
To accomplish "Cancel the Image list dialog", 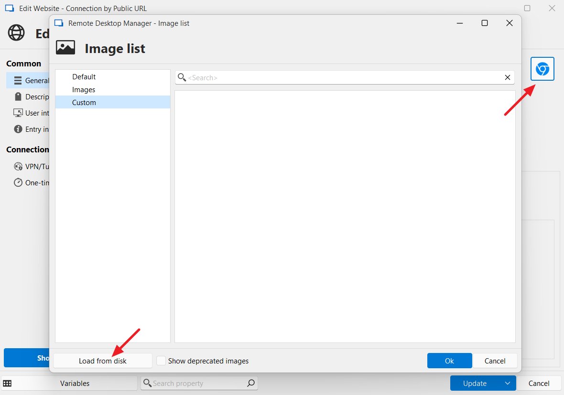I will [495, 361].
